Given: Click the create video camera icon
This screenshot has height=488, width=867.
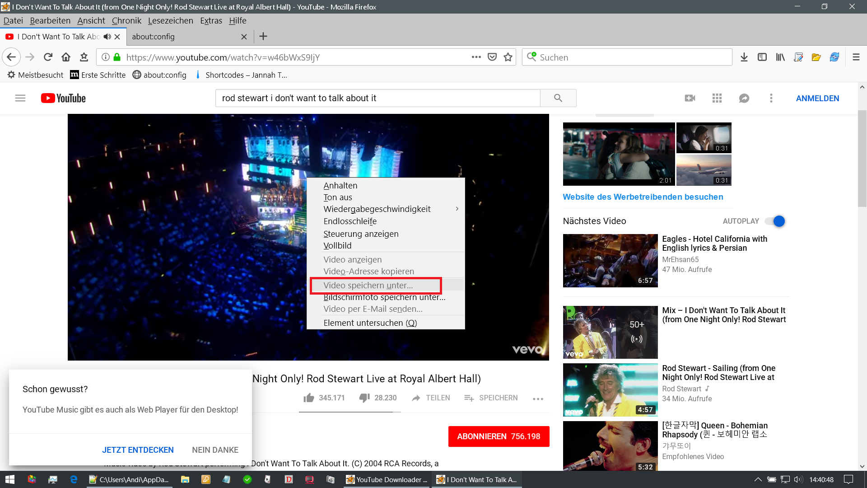Looking at the screenshot, I should coord(690,98).
